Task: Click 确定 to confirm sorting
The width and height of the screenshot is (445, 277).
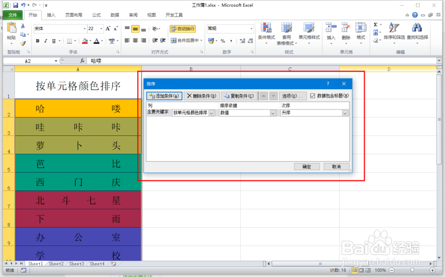Action: [307, 166]
